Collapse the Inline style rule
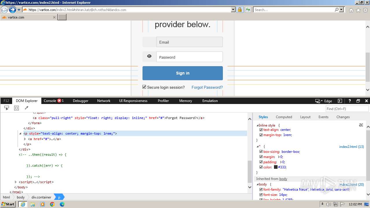The height and width of the screenshot is (208, 370). (258, 125)
